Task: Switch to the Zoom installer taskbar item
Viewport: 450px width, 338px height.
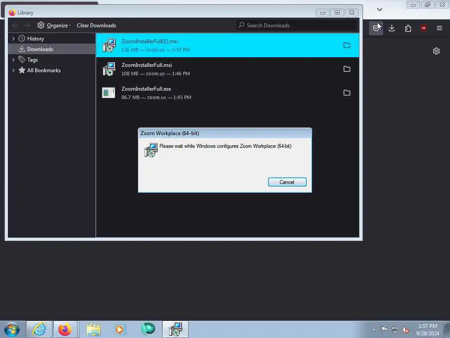Action: (x=175, y=329)
